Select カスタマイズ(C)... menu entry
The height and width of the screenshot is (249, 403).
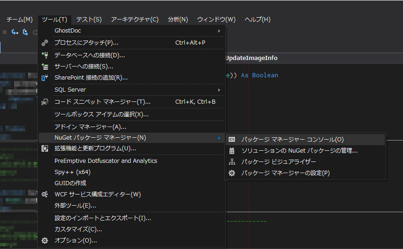[x=132, y=229]
